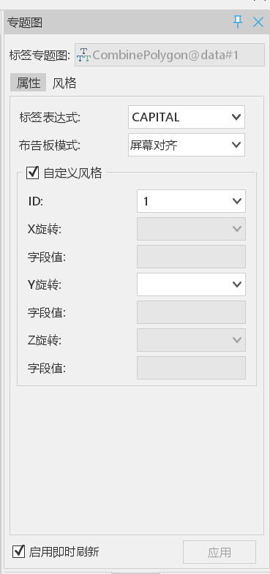Switch to the 风格 tab
Image resolution: width=270 pixels, height=574 pixels.
tap(64, 83)
